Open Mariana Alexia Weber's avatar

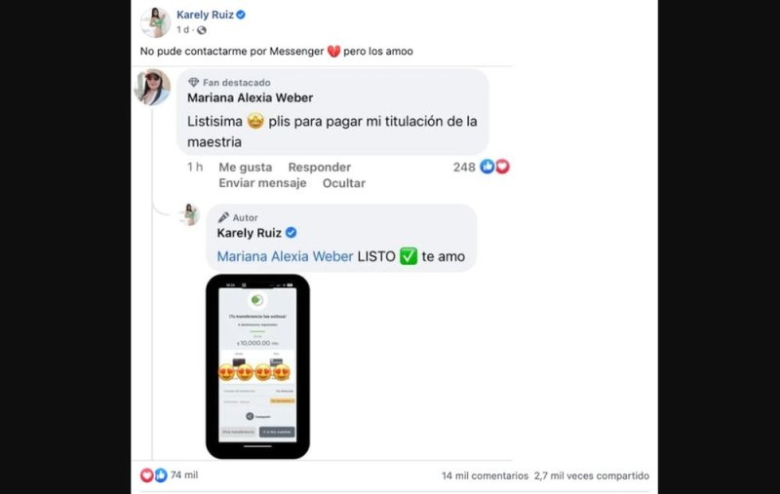153,87
